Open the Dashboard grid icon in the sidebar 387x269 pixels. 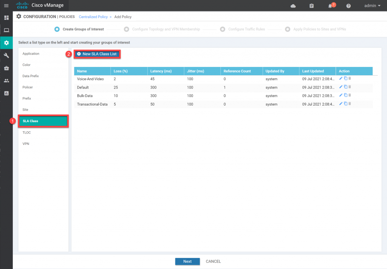point(6,17)
